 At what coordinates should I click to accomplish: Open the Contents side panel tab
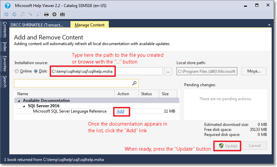pos(5,30)
